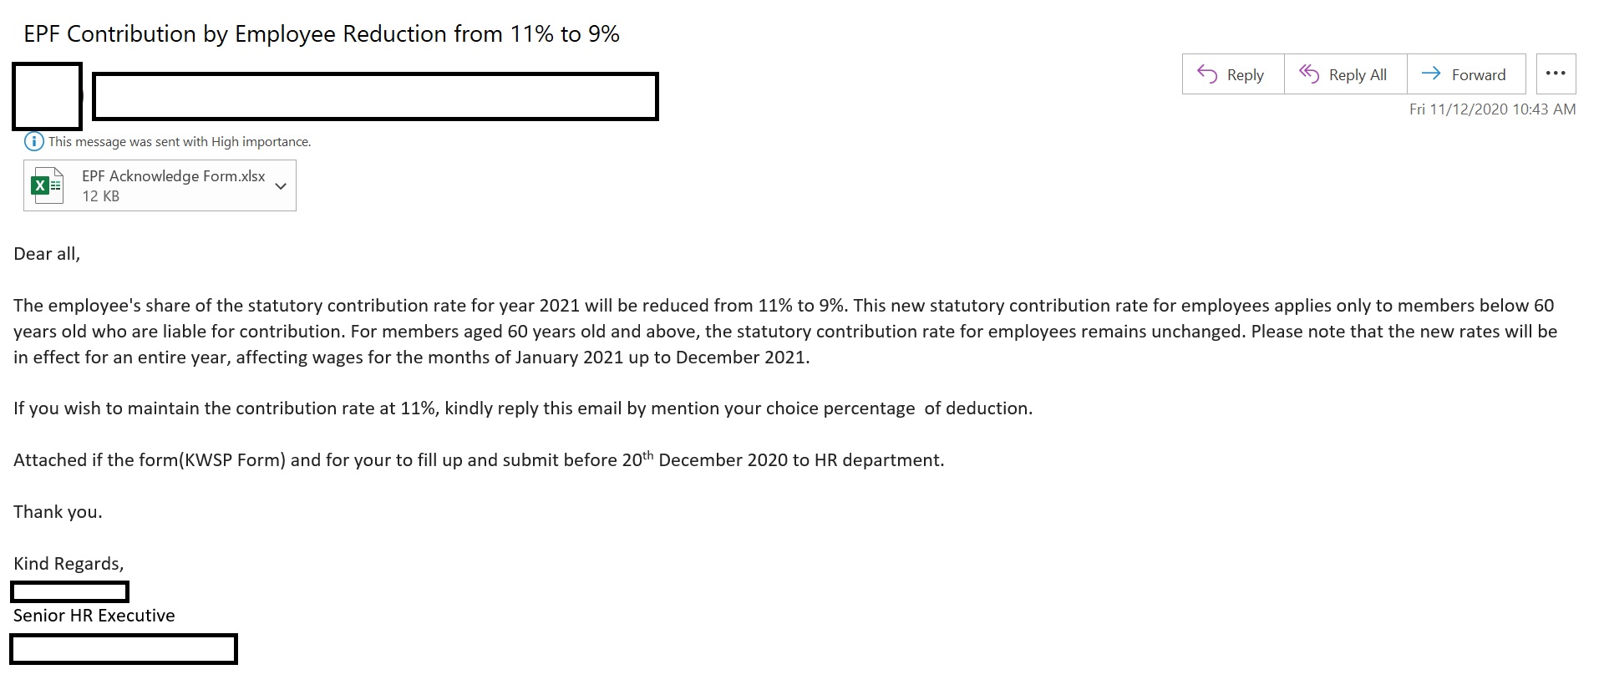Click the line starting "If you wish to maintain"
Viewport: 1604px width, 700px height.
(523, 408)
